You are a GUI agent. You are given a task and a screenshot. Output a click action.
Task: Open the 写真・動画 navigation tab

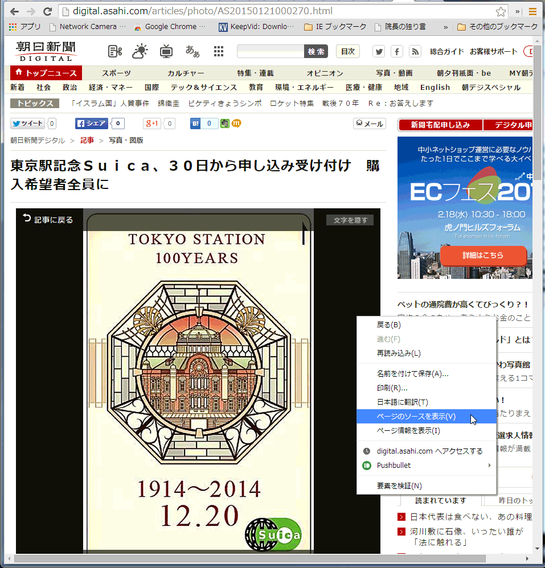pos(394,73)
